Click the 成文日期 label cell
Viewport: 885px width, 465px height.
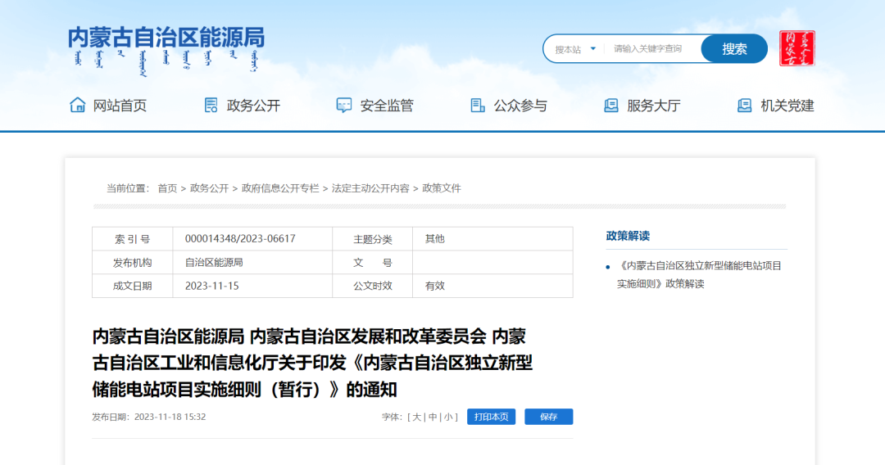pyautogui.click(x=132, y=286)
